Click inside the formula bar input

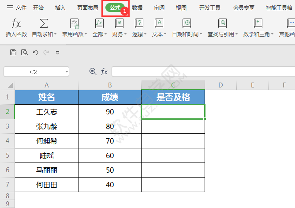(x=203, y=72)
